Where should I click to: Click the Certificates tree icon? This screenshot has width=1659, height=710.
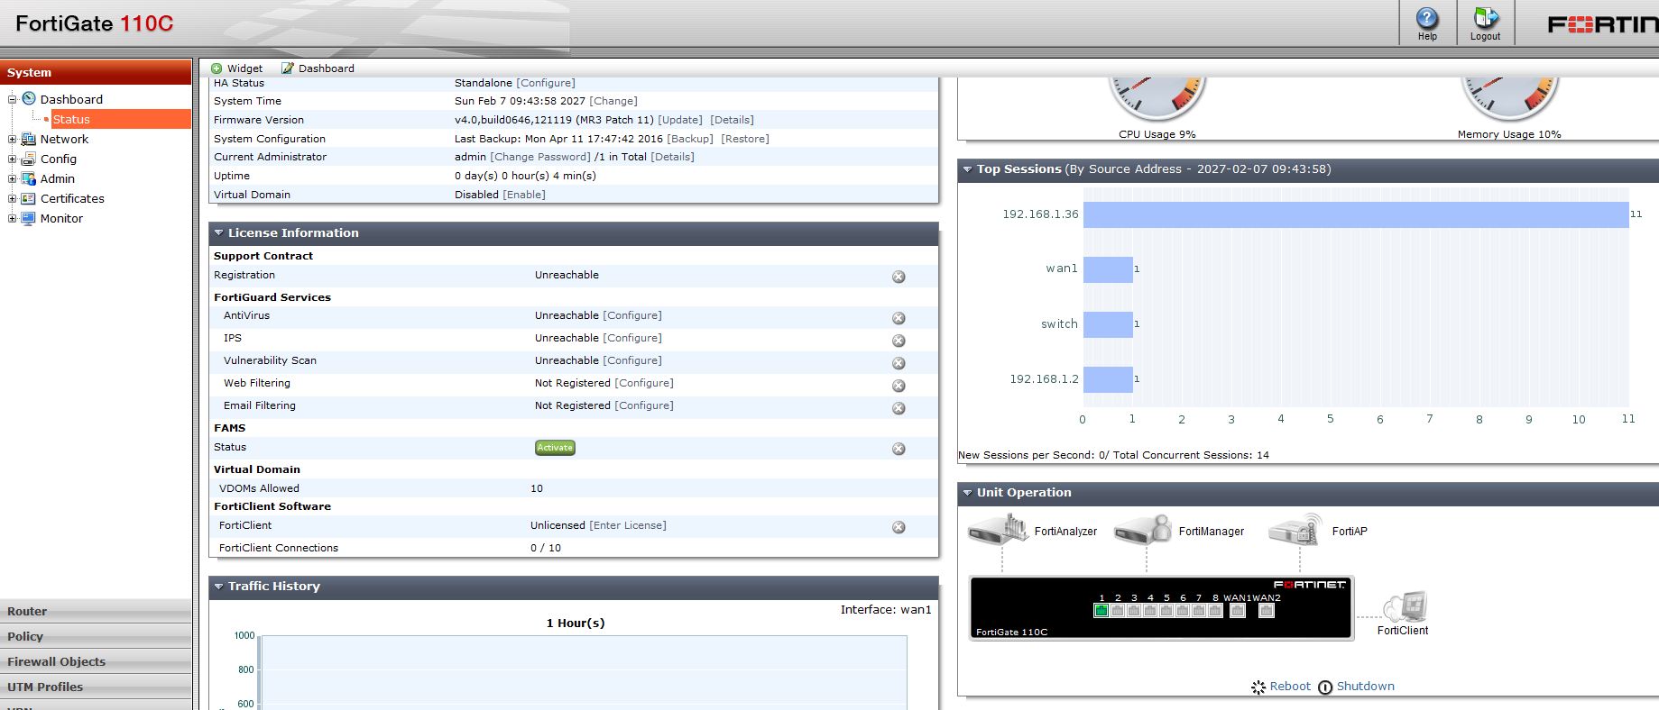tap(28, 198)
